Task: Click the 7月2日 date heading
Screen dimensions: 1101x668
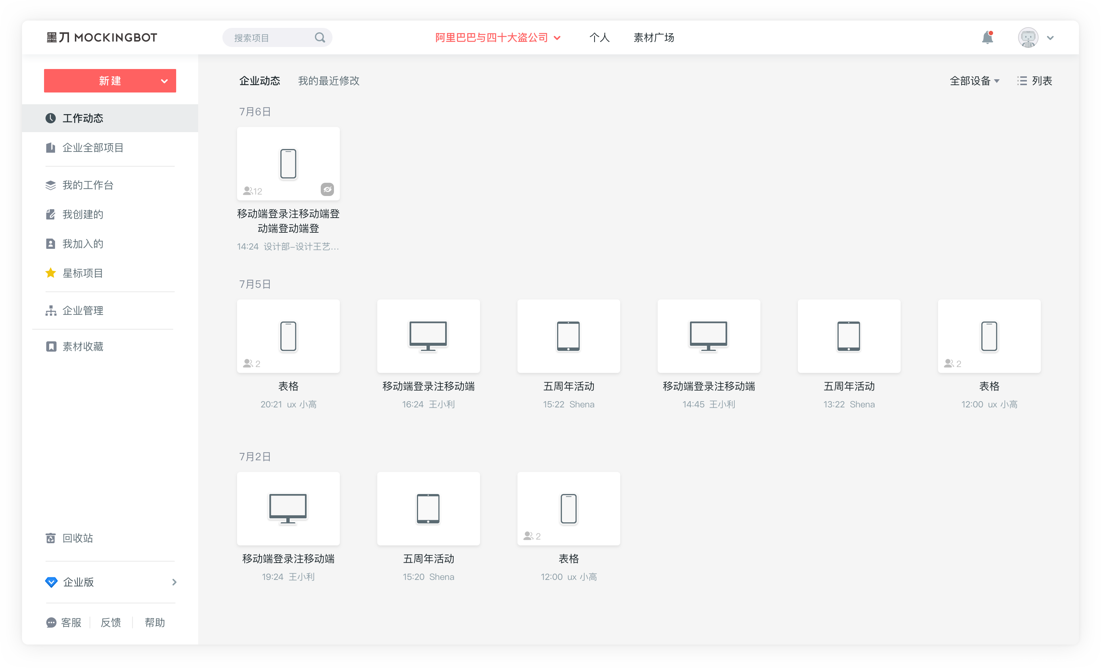Action: tap(255, 457)
